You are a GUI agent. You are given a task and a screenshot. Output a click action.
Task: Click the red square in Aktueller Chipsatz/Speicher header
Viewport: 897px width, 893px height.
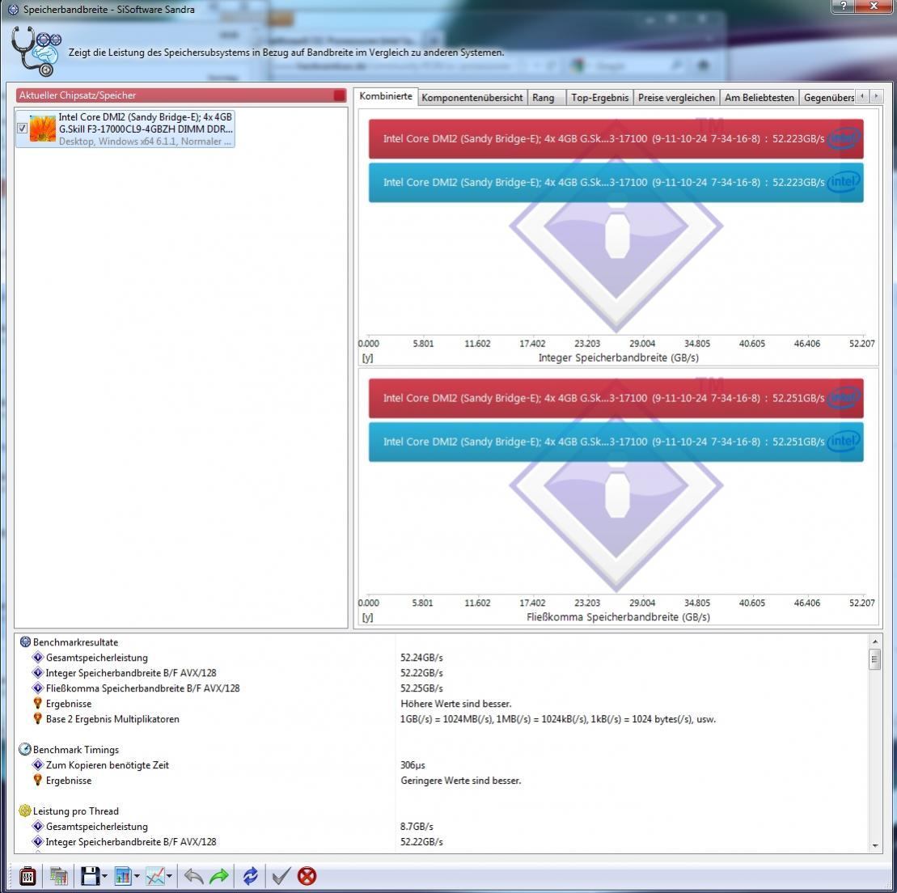click(x=339, y=95)
